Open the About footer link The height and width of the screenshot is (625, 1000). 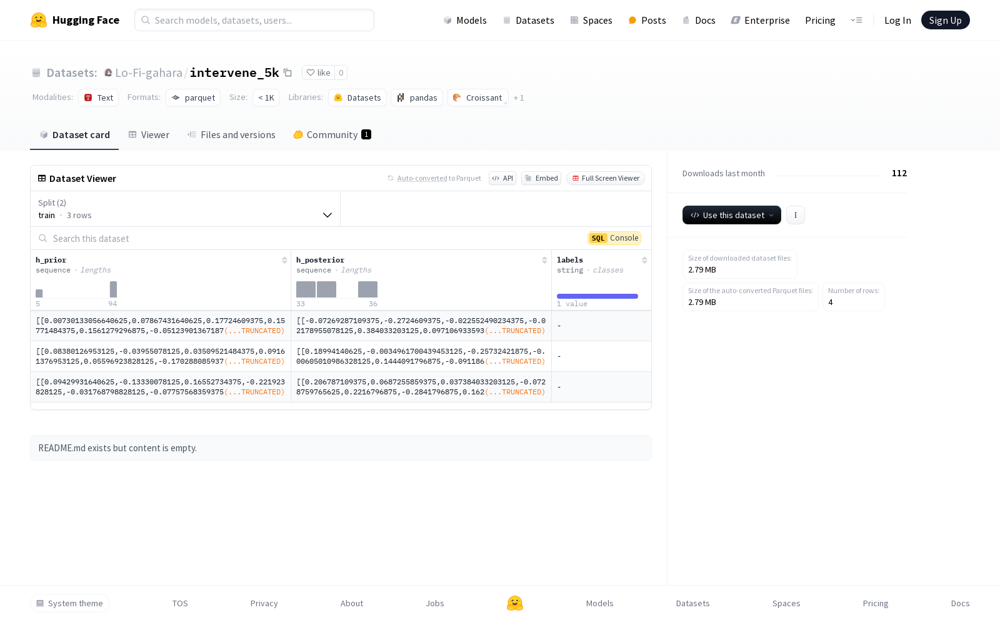click(x=352, y=603)
